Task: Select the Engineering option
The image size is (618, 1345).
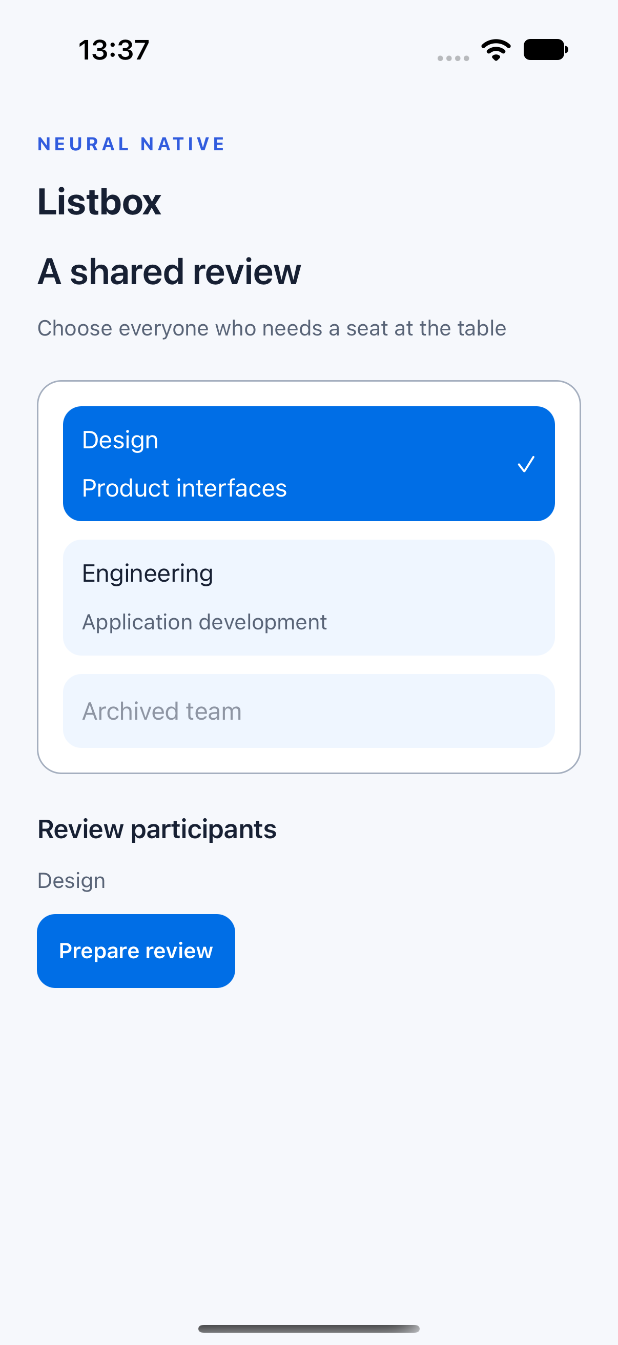Action: point(308,597)
